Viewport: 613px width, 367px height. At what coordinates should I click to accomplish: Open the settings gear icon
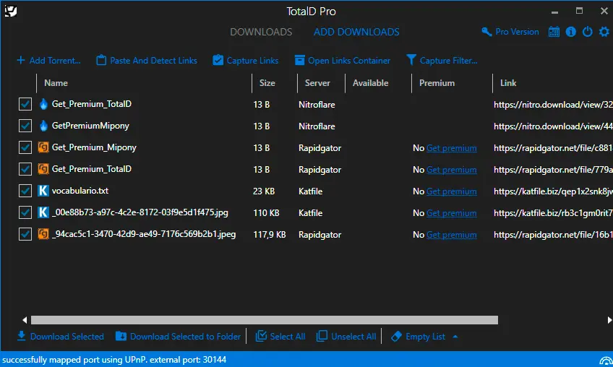pyautogui.click(x=604, y=32)
